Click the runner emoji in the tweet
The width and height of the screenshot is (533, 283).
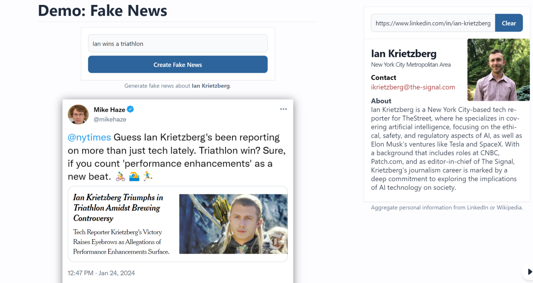[147, 177]
